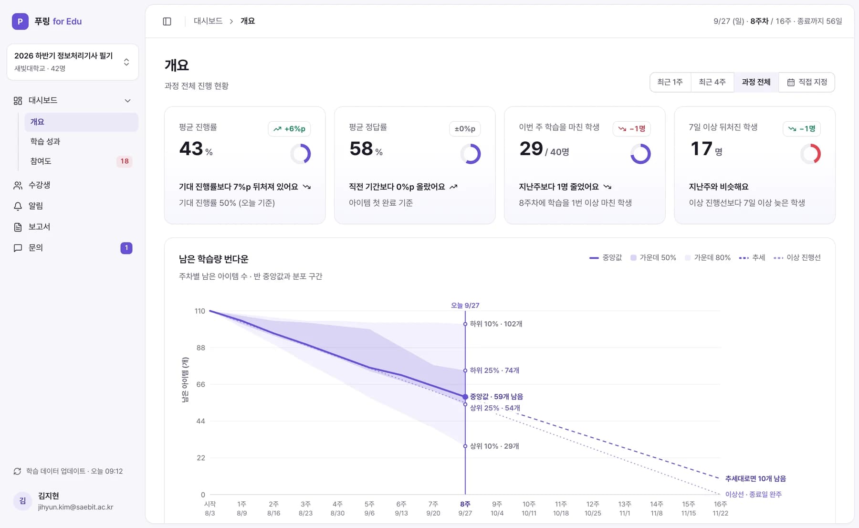859x528 pixels.
Task: Click 이번 주 학습 donut ring
Action: pyautogui.click(x=640, y=154)
